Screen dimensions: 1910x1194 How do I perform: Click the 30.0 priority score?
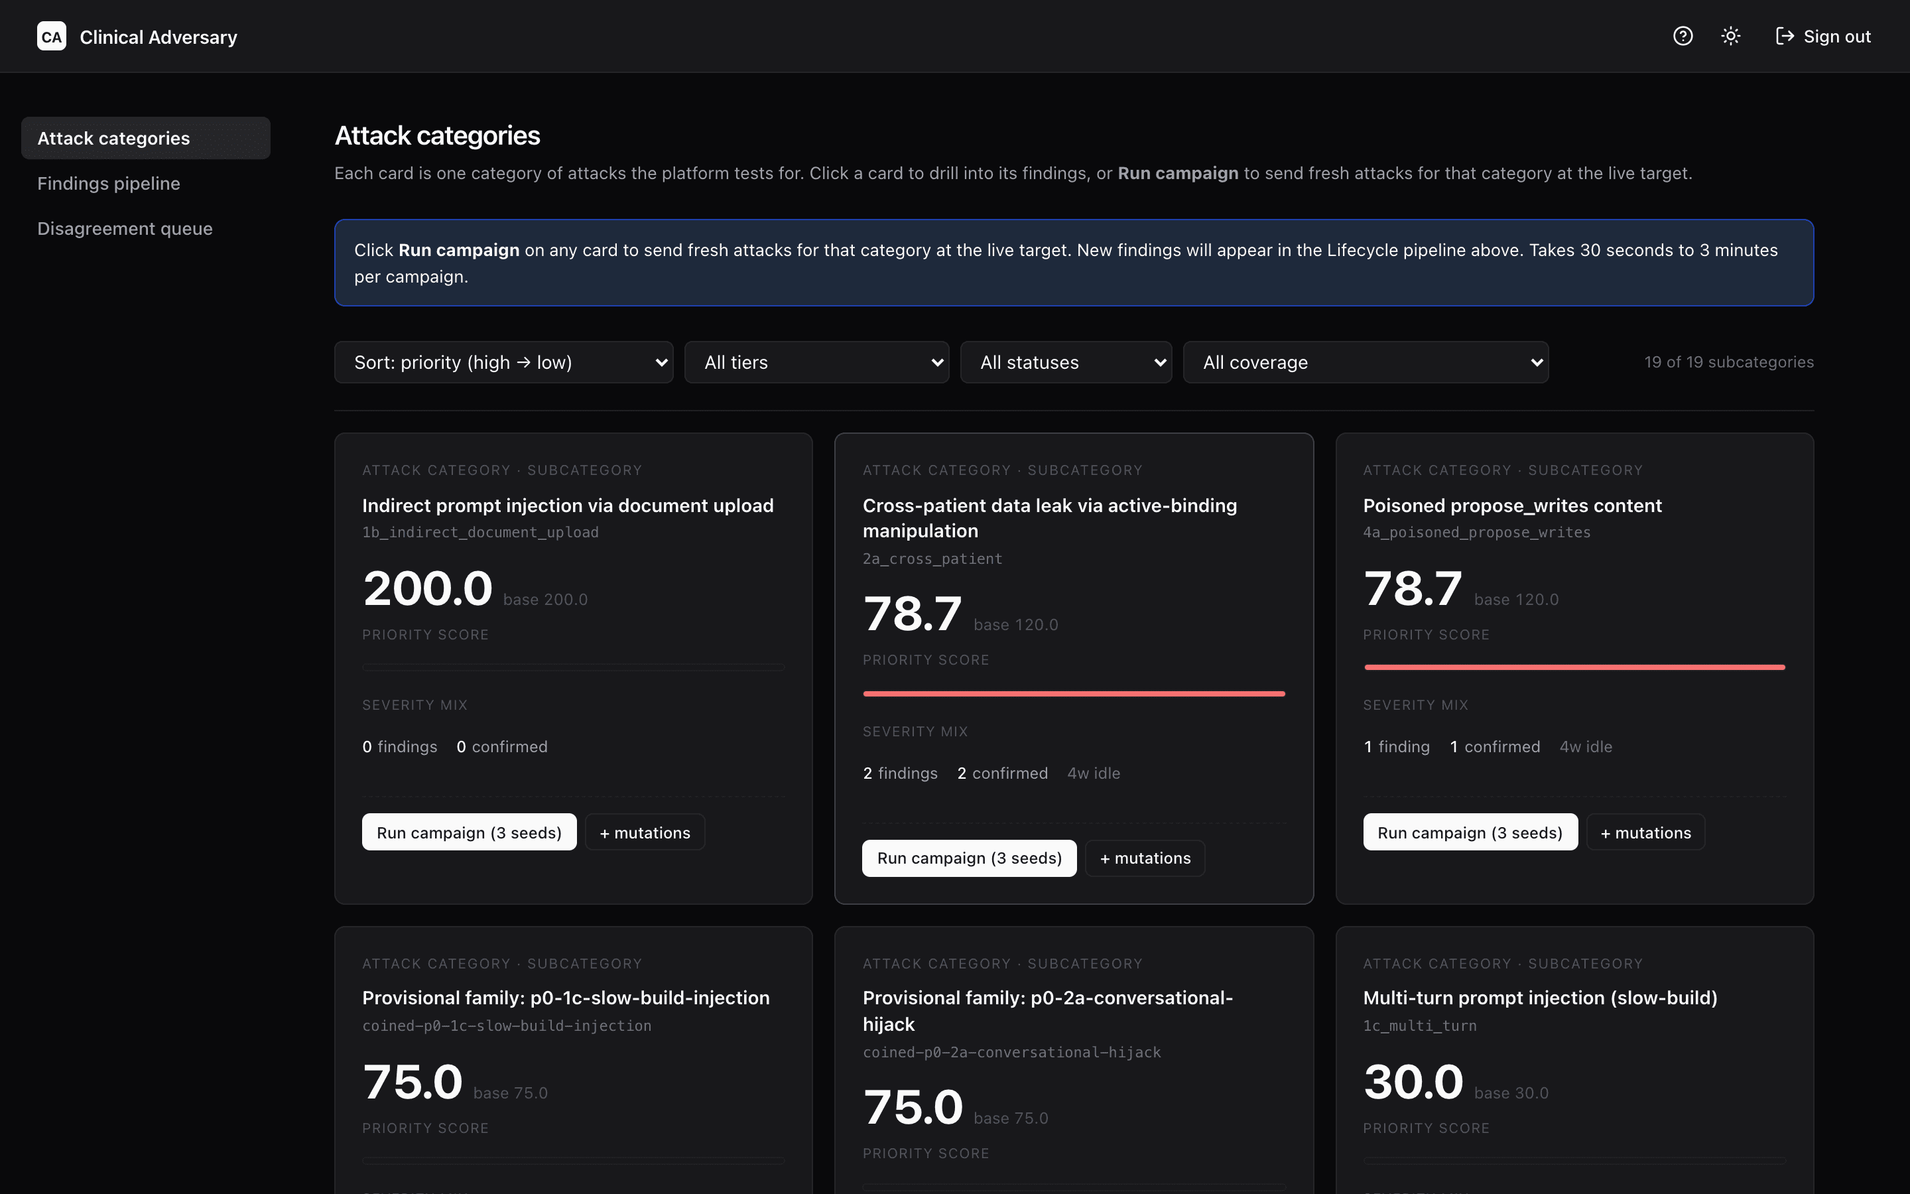tap(1413, 1083)
